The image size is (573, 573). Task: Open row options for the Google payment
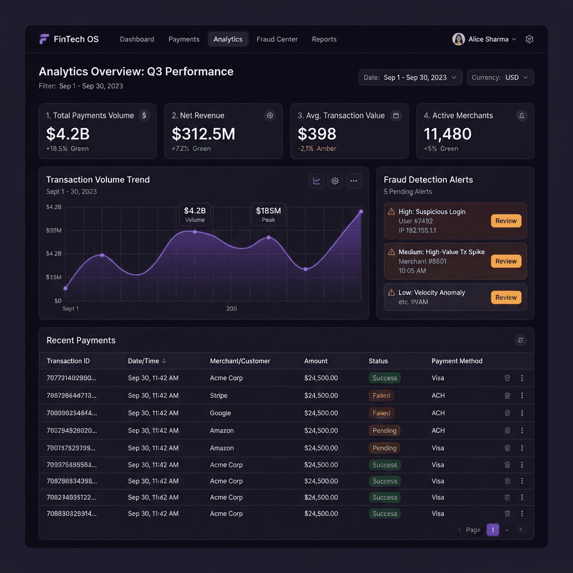pos(522,413)
